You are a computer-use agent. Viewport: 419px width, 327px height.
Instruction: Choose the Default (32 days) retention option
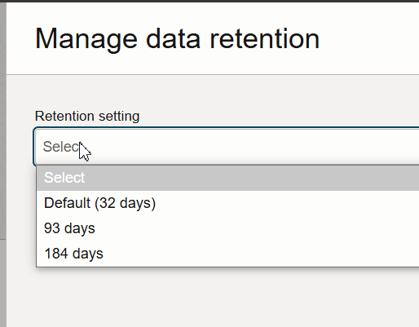(227, 203)
